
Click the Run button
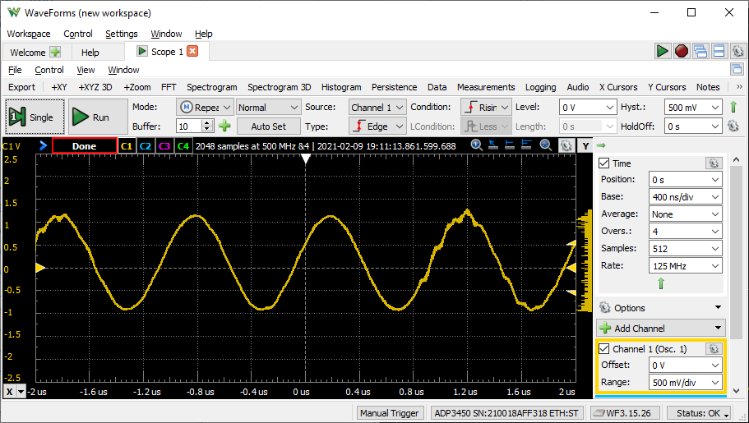[x=98, y=117]
